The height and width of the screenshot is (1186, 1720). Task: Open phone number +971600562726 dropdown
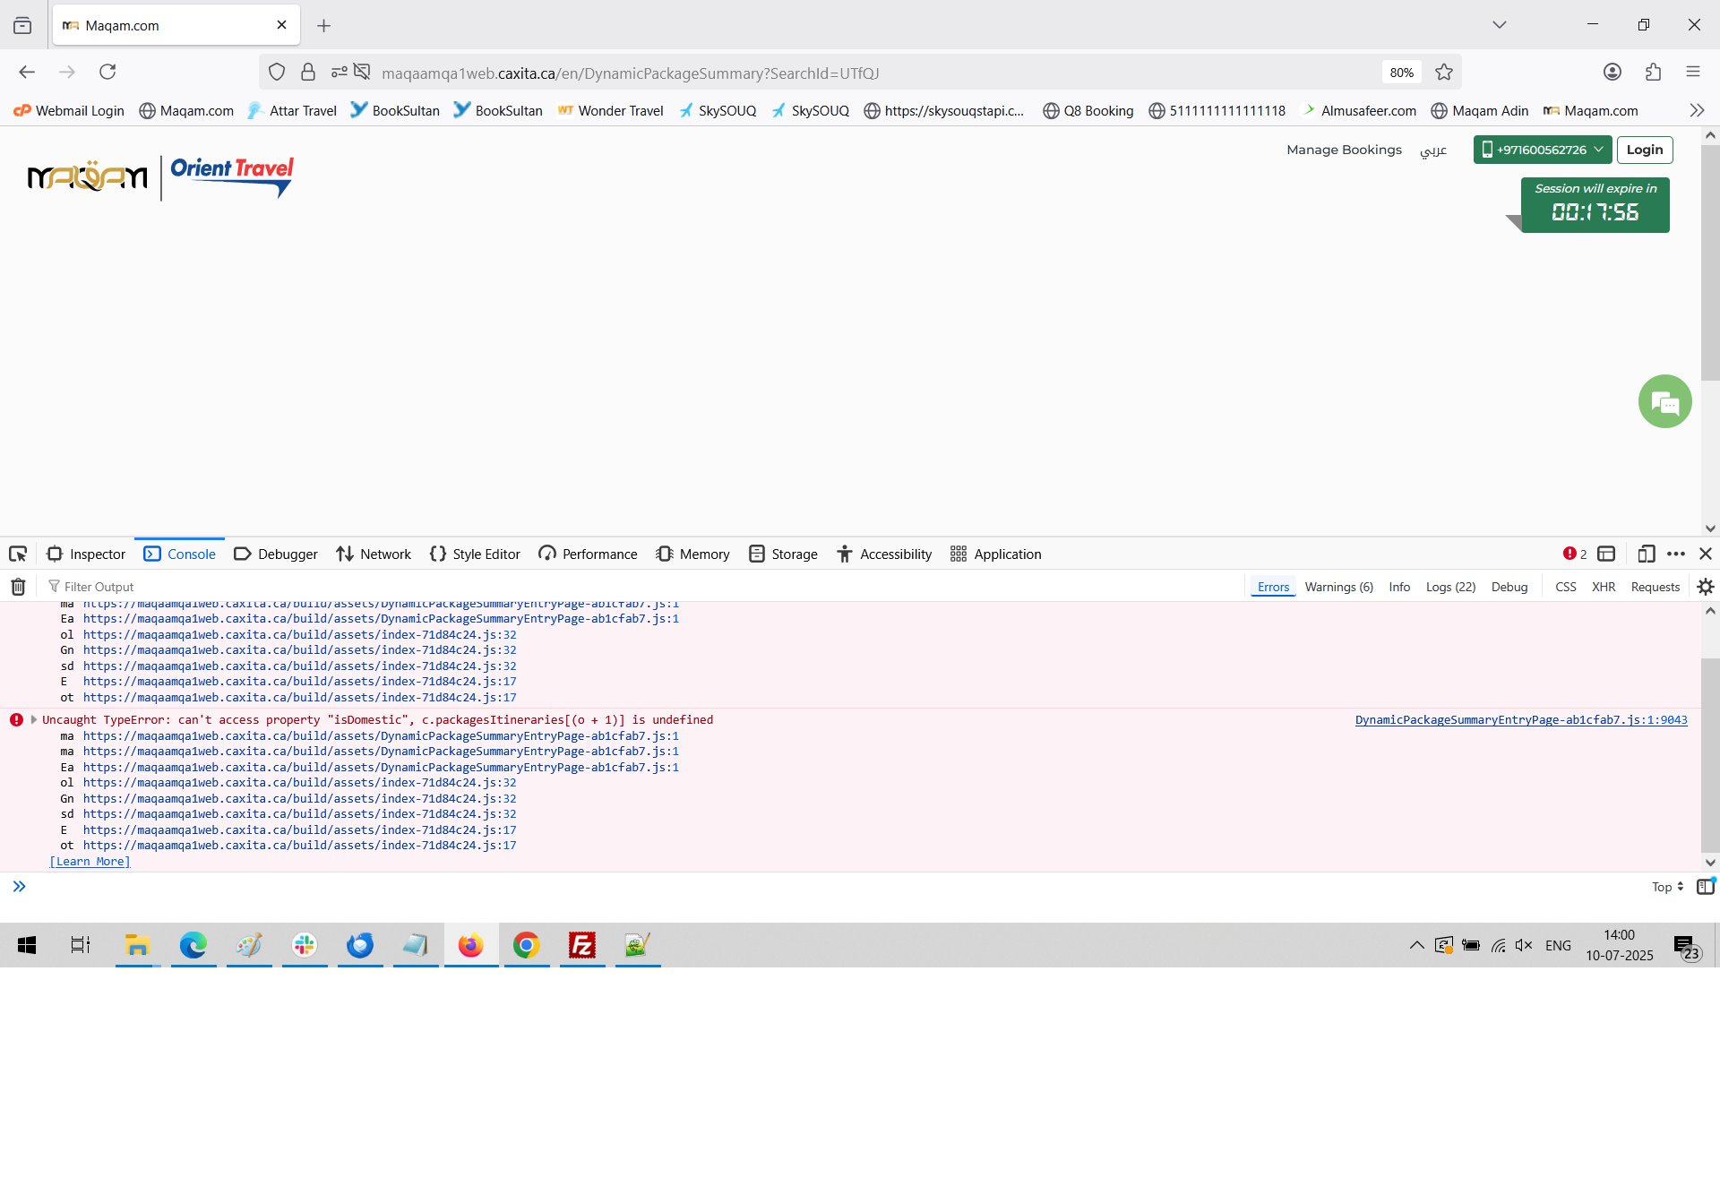tap(1543, 150)
